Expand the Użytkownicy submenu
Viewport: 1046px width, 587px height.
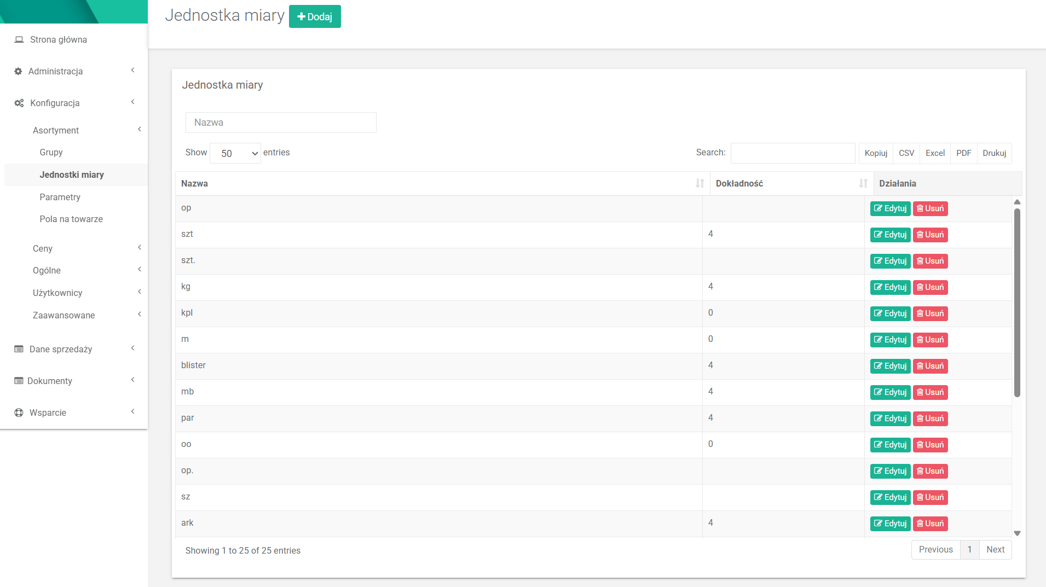click(57, 293)
